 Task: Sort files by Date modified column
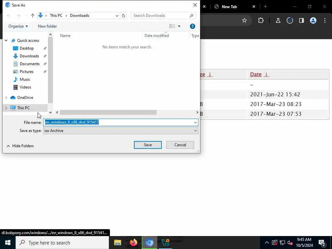tap(157, 36)
